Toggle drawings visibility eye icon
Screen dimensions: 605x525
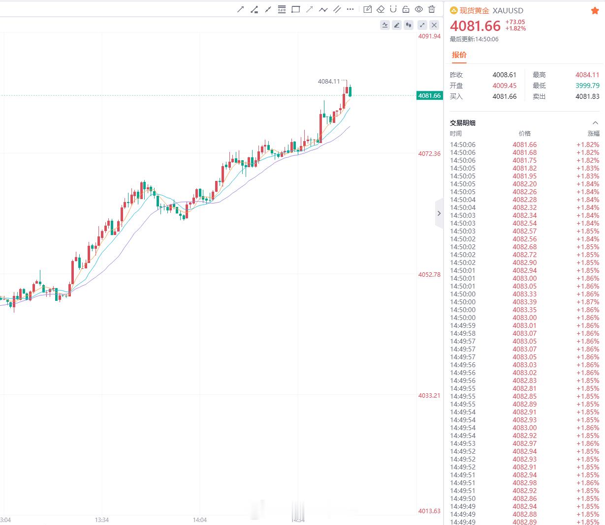pyautogui.click(x=418, y=9)
